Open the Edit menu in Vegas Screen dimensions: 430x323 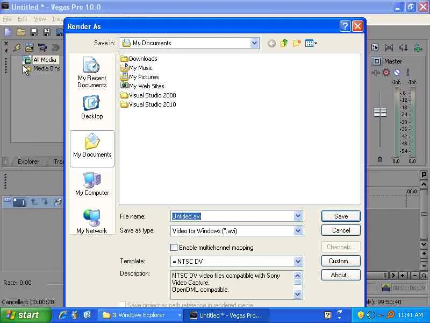point(23,19)
